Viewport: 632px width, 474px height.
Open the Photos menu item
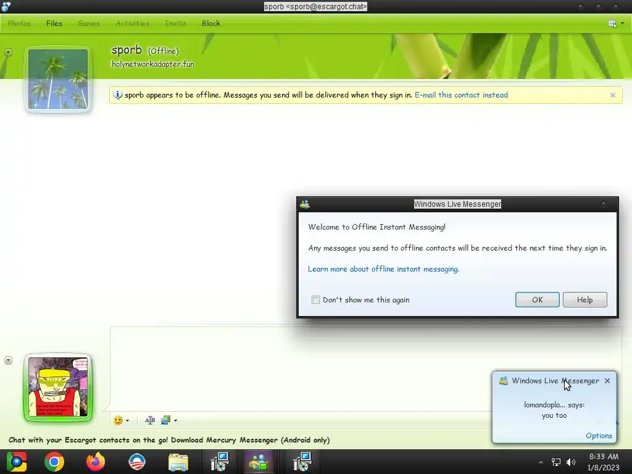(19, 23)
